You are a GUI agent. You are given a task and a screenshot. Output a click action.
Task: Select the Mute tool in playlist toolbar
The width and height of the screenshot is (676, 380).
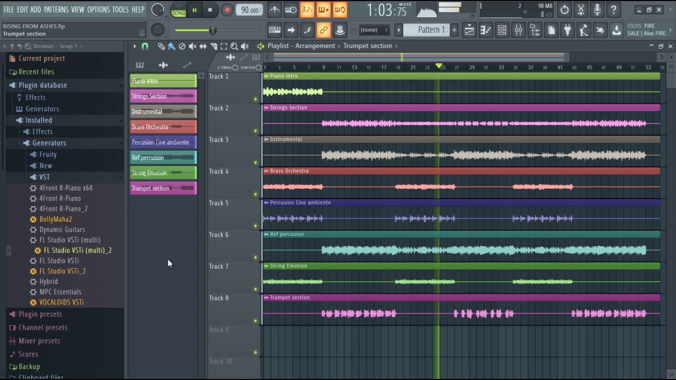(193, 46)
